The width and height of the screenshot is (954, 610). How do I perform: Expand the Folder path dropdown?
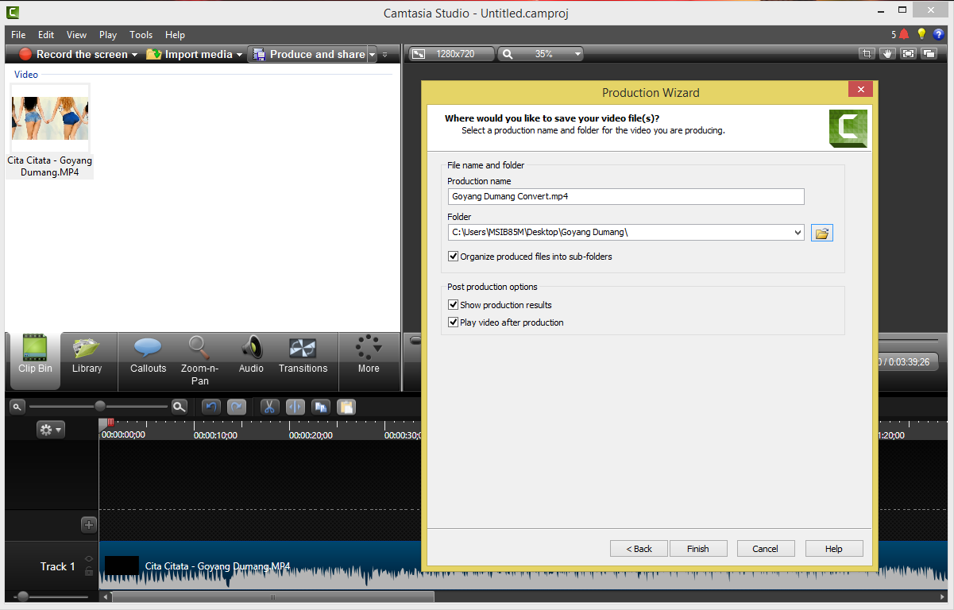coord(798,233)
